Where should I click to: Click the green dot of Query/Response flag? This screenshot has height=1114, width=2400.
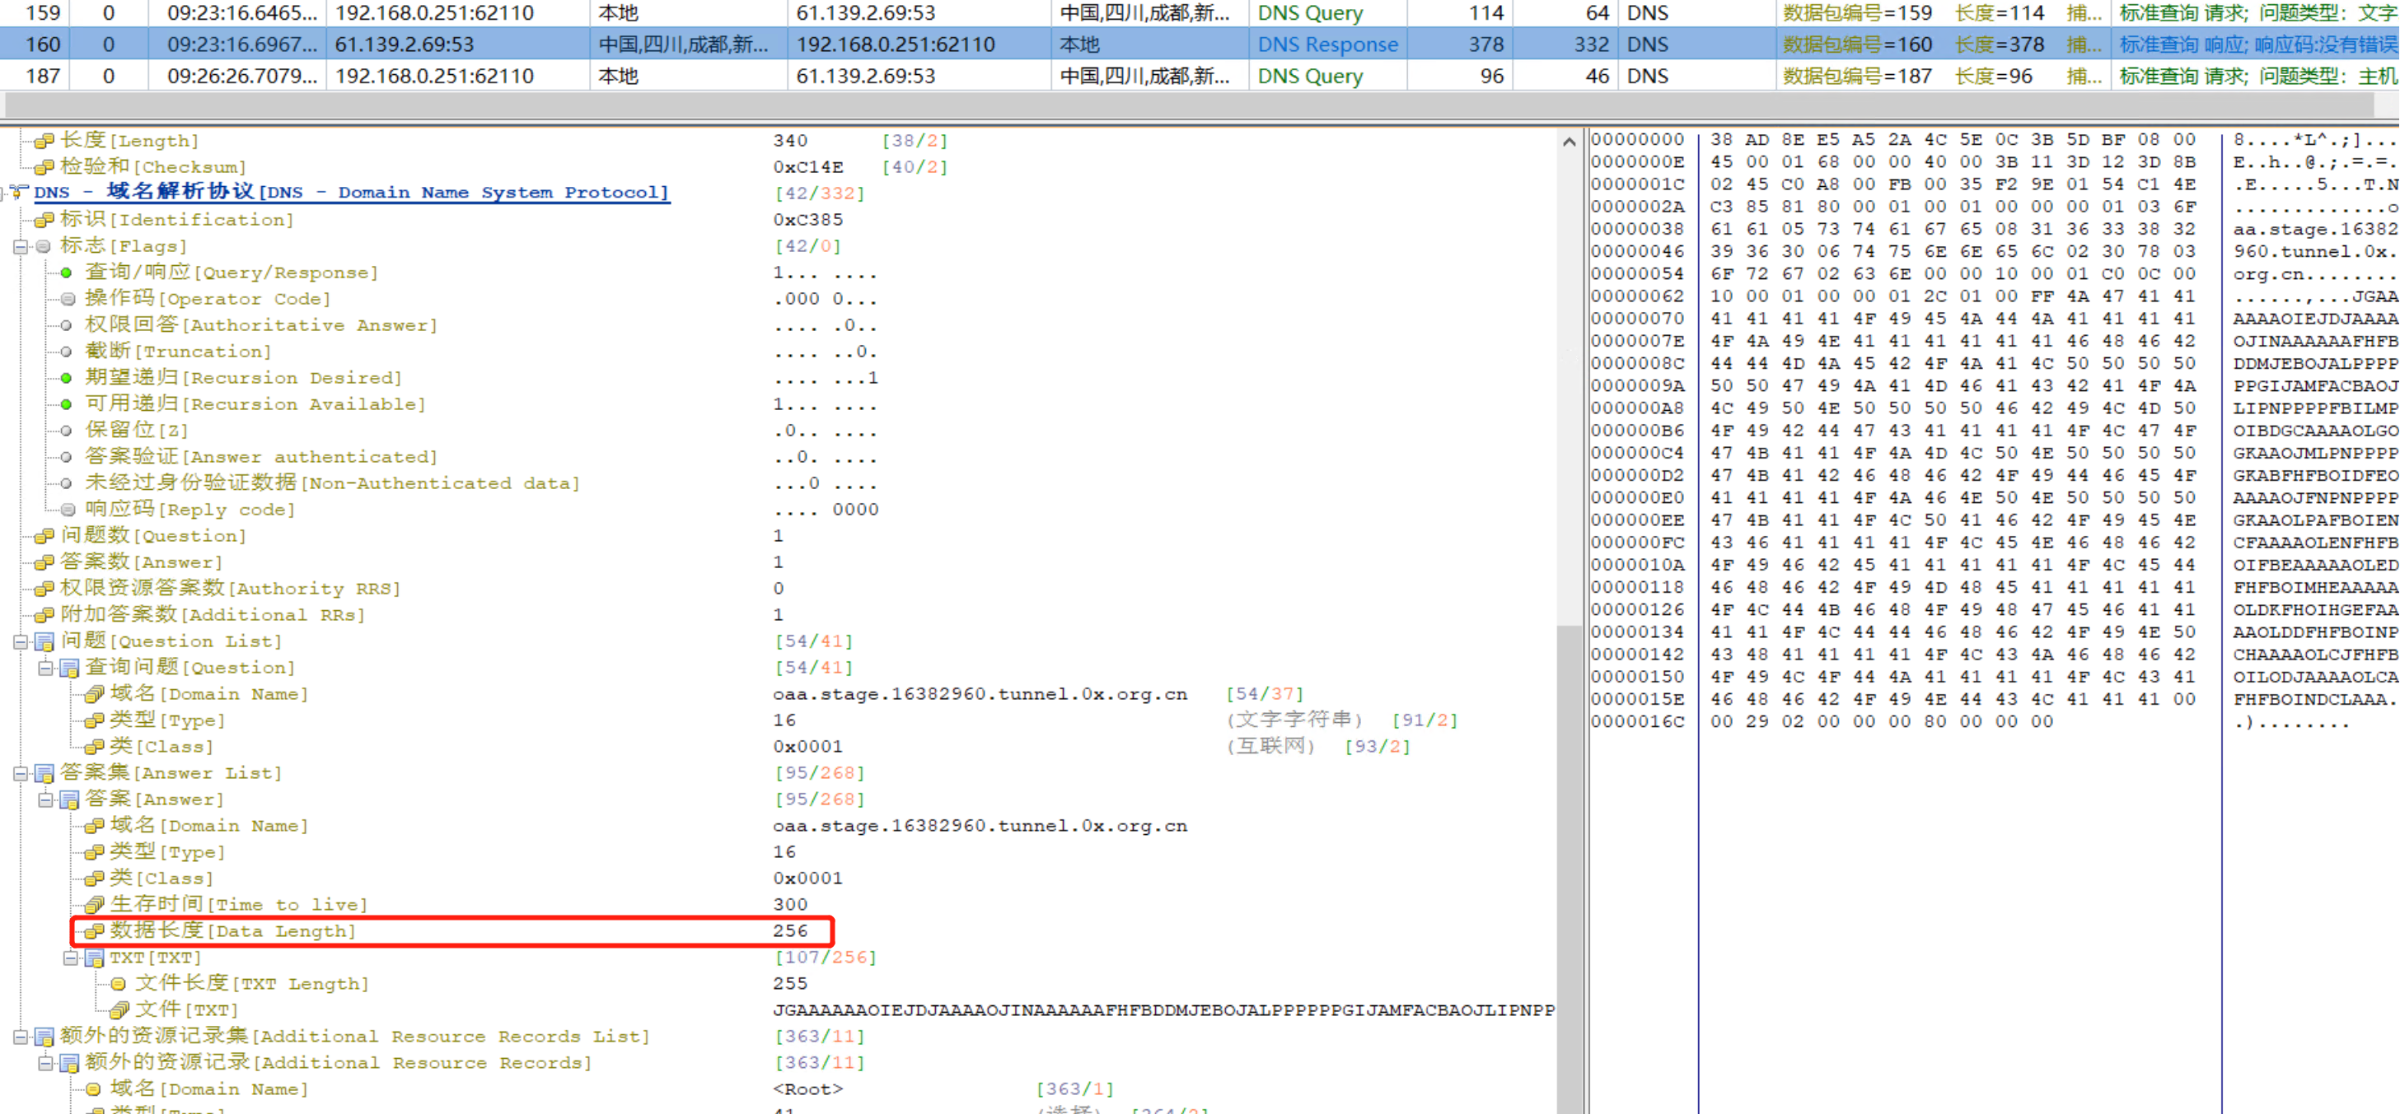pos(66,273)
